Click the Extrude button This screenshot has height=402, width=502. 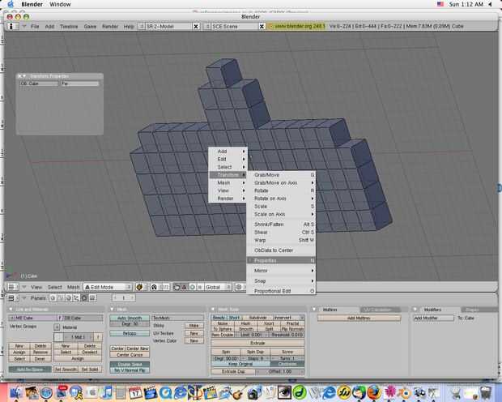[x=258, y=343]
